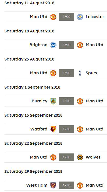Open the 17:00 kickoff for West Ham fixture
This screenshot has width=107, height=192.
coord(67,185)
